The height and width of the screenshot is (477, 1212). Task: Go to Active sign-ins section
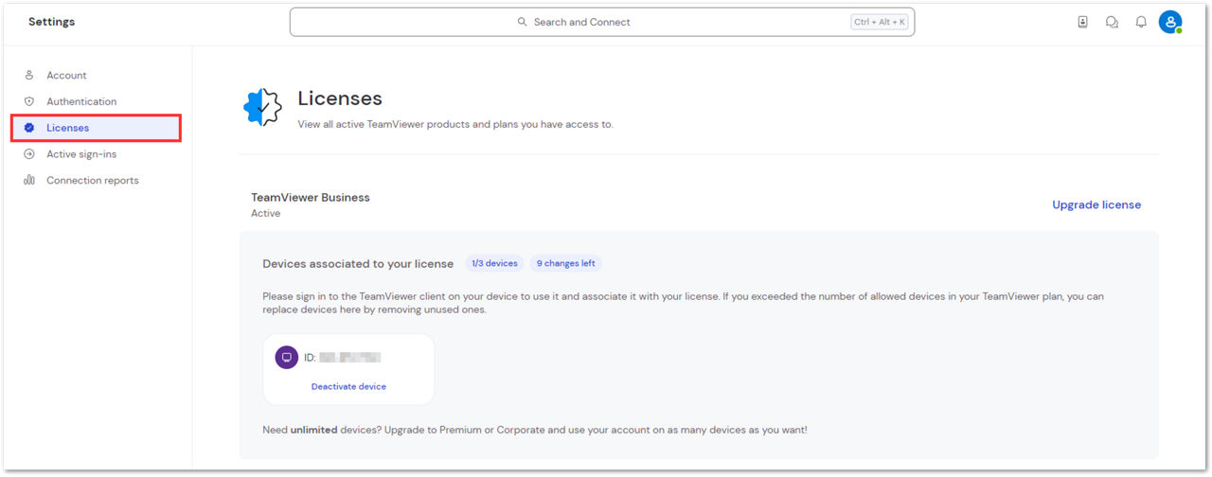click(81, 154)
